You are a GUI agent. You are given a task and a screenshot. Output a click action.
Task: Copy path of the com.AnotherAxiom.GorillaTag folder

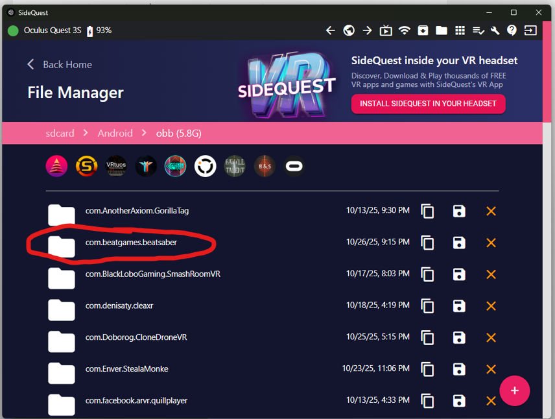tap(427, 211)
